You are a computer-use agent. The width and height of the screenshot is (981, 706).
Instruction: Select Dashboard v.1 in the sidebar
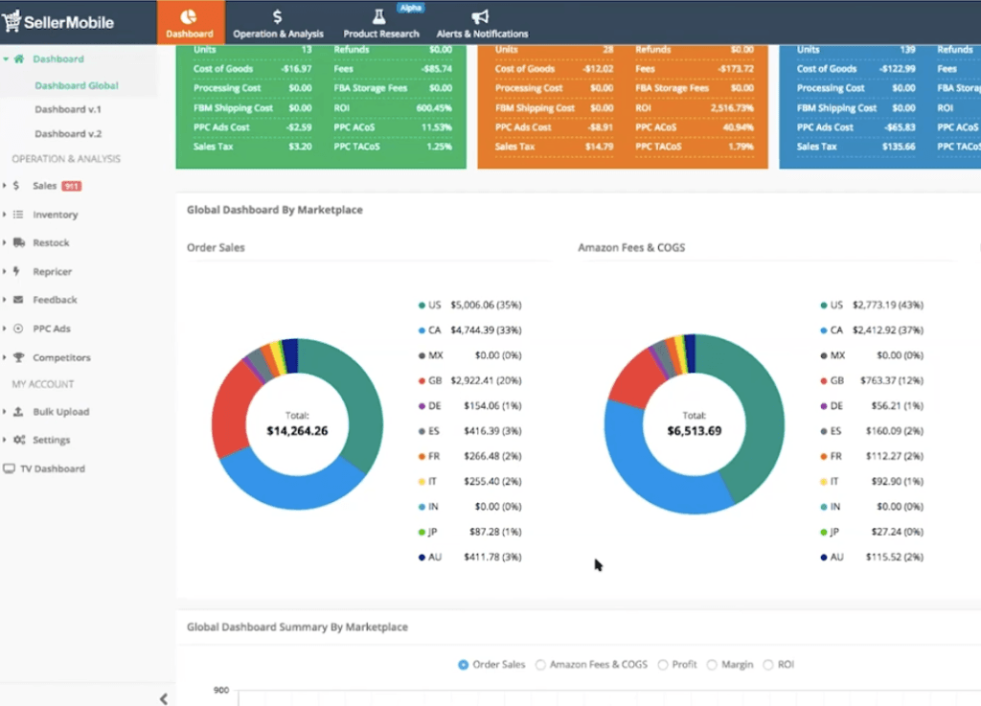coord(68,109)
